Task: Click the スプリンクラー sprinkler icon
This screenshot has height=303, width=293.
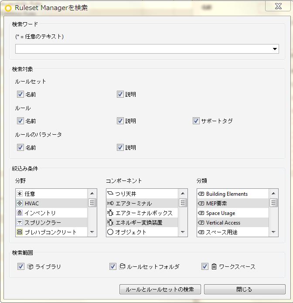Action: 20,222
